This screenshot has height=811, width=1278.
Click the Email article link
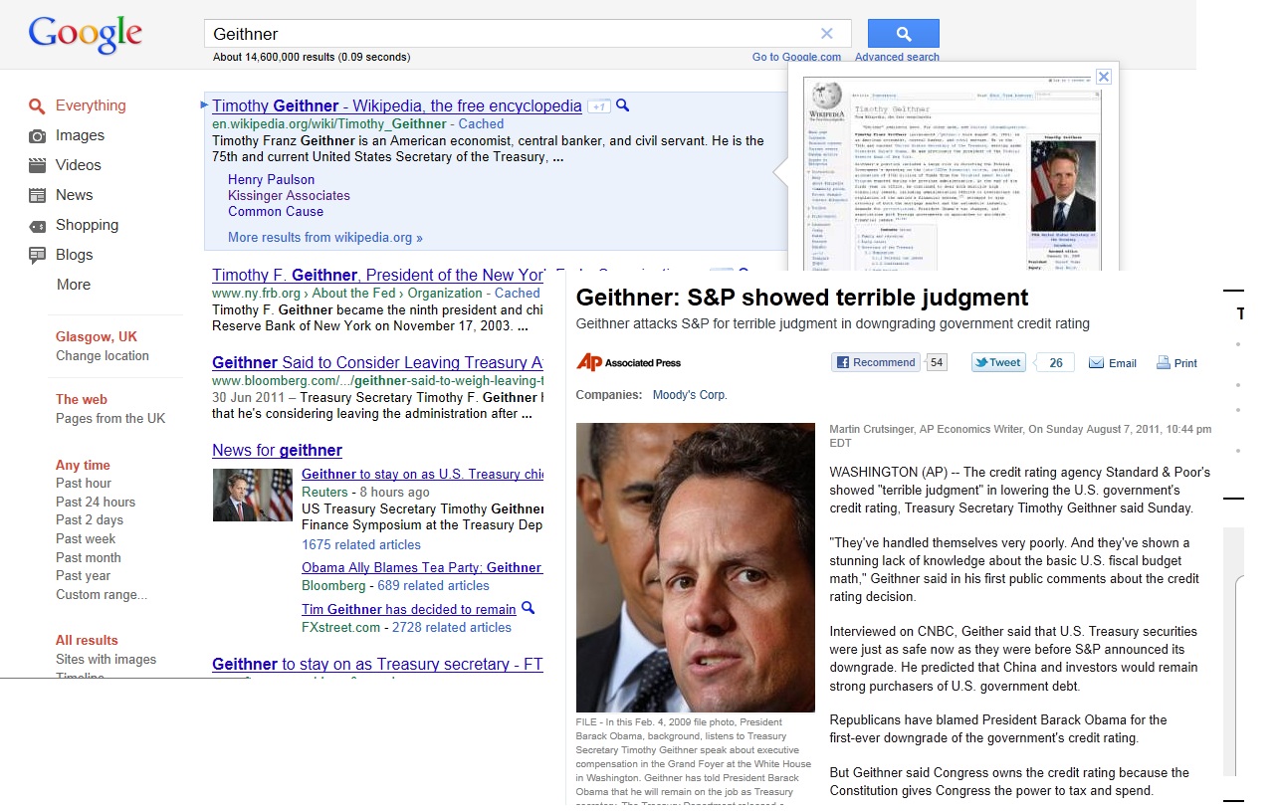(x=1113, y=363)
